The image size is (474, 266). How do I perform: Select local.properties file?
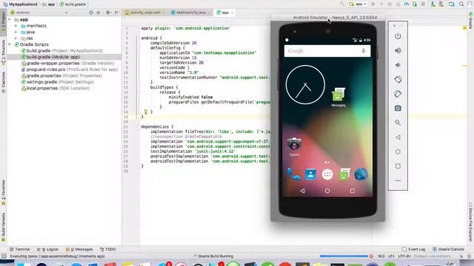point(56,88)
